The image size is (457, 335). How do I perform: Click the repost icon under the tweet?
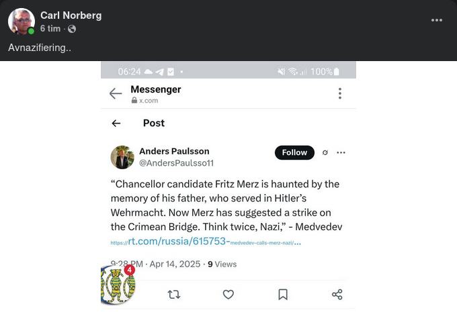click(x=174, y=294)
